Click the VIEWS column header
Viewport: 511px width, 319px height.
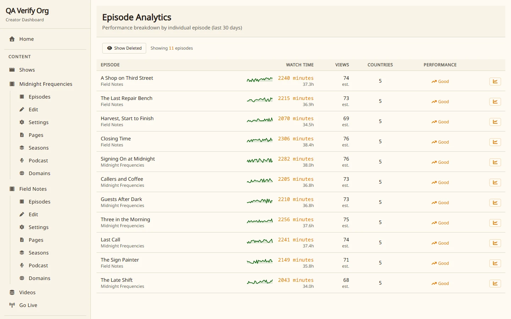342,65
